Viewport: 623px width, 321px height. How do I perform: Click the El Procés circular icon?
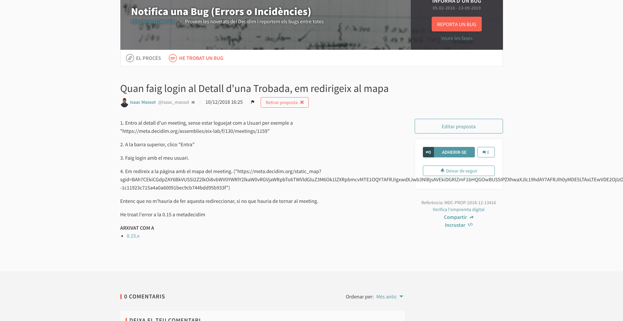pos(130,58)
